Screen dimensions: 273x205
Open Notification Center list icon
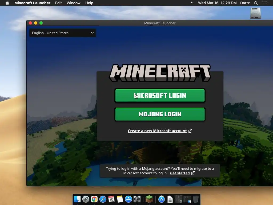(x=264, y=3)
